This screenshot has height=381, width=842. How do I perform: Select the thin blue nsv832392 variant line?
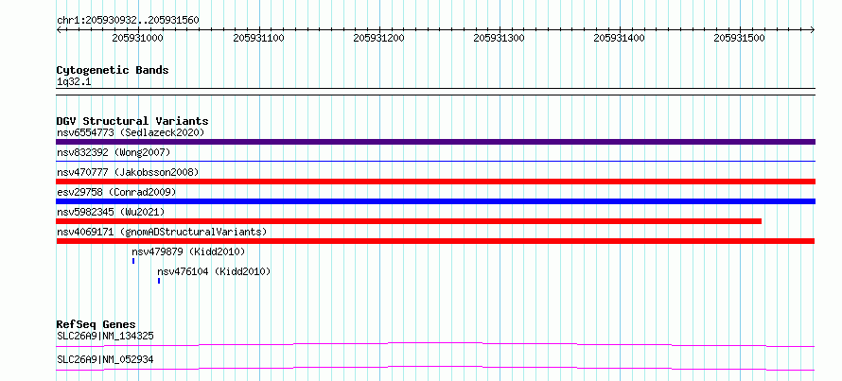(x=435, y=161)
